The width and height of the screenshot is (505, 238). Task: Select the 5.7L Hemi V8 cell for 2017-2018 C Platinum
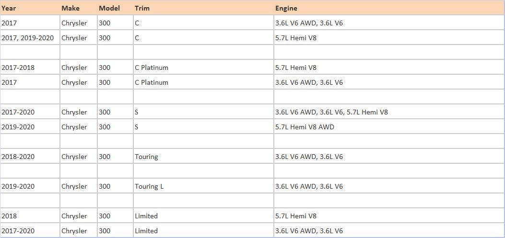(x=296, y=68)
